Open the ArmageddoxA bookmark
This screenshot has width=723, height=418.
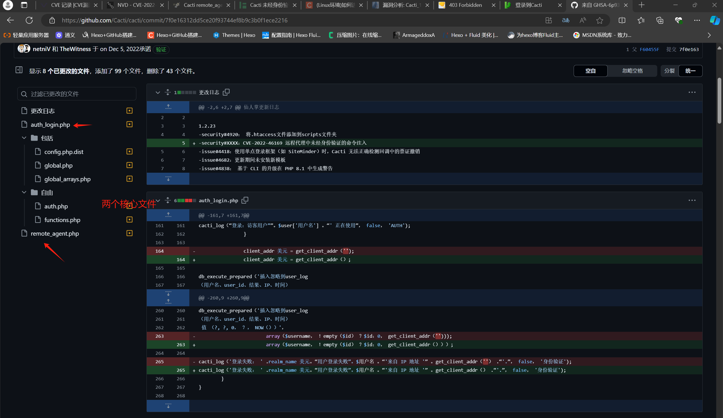click(414, 35)
